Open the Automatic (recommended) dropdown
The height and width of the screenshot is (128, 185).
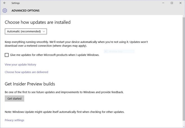26,31
